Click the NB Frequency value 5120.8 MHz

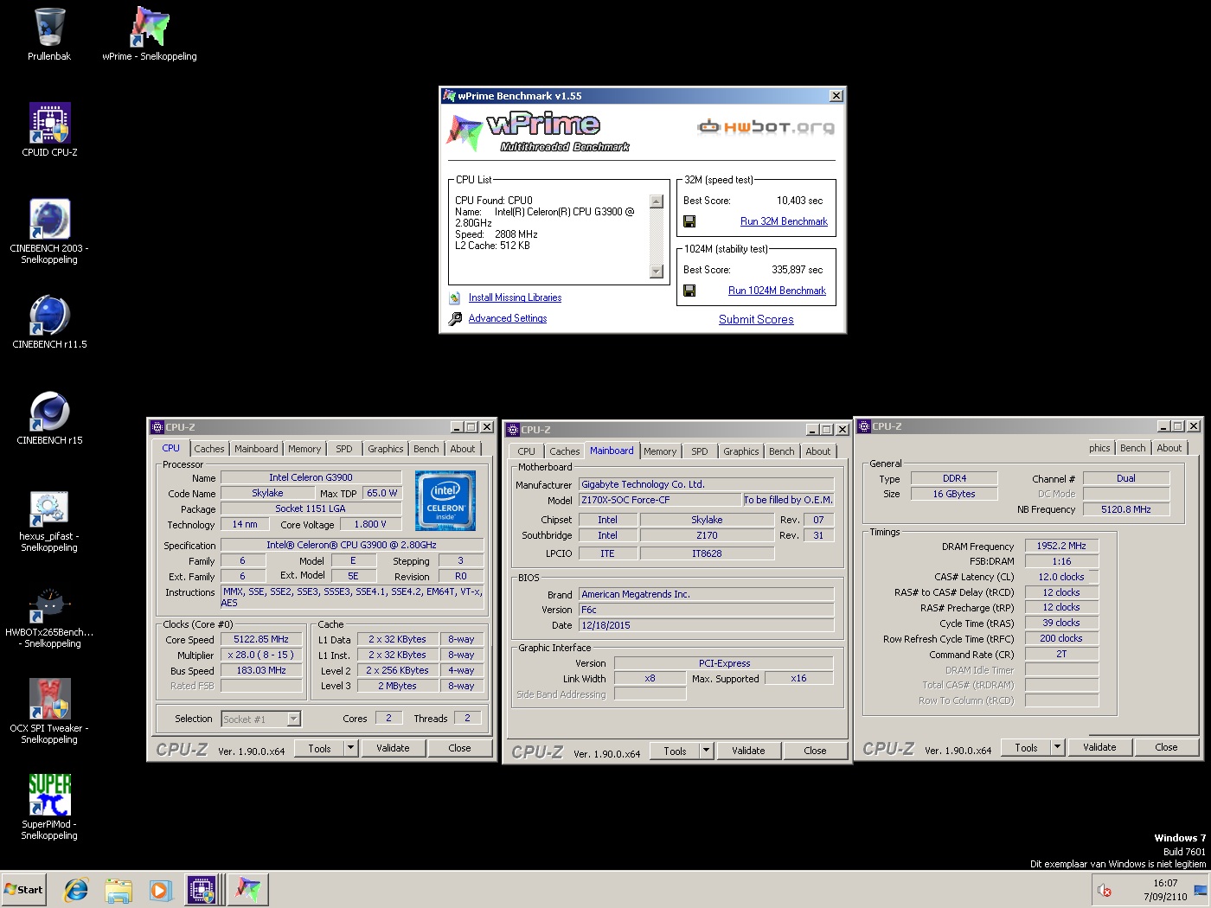pyautogui.click(x=1126, y=509)
